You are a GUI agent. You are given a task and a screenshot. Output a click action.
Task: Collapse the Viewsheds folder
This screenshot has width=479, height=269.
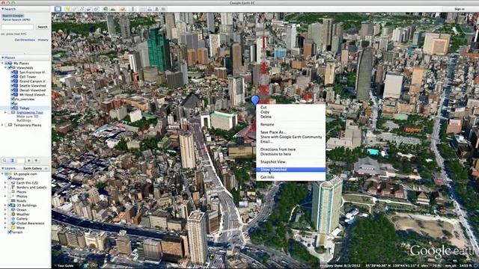[5, 68]
